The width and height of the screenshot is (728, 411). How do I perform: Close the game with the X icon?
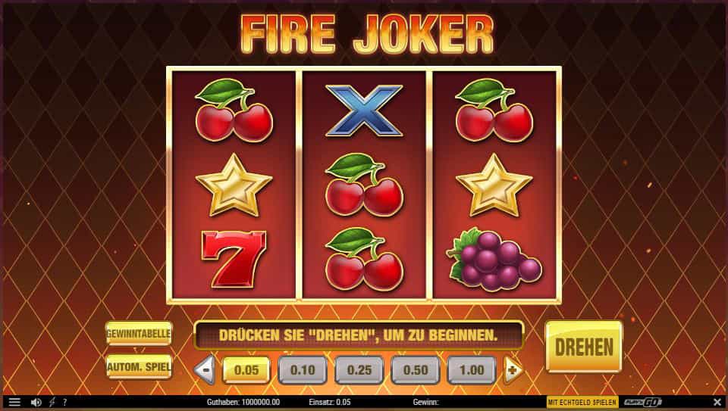[717, 402]
